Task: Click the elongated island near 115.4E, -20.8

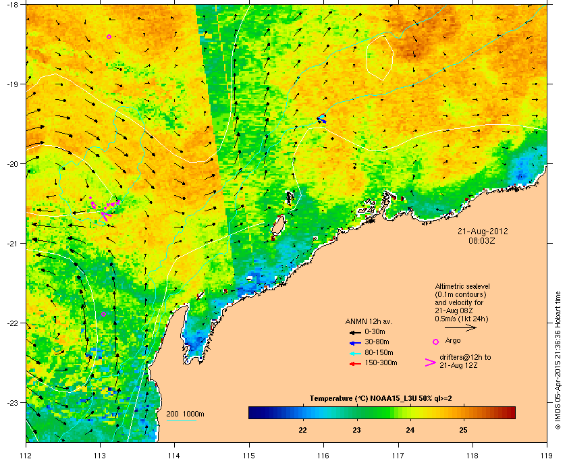Action: (278, 225)
